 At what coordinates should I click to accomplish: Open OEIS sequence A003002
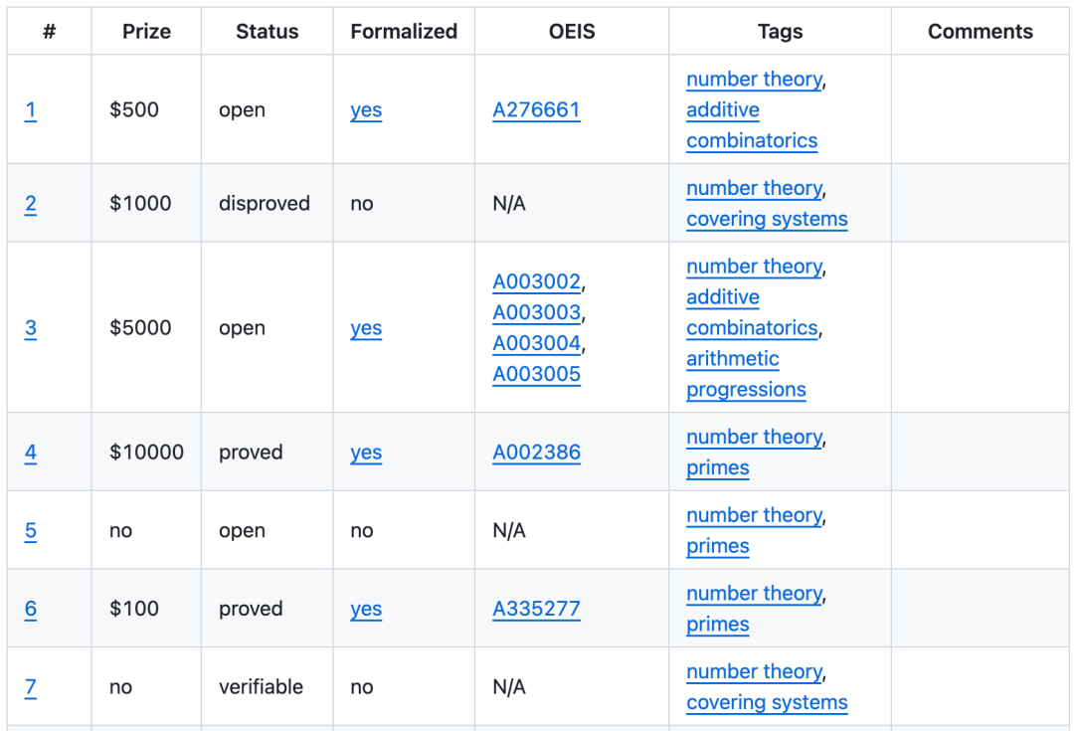(536, 281)
